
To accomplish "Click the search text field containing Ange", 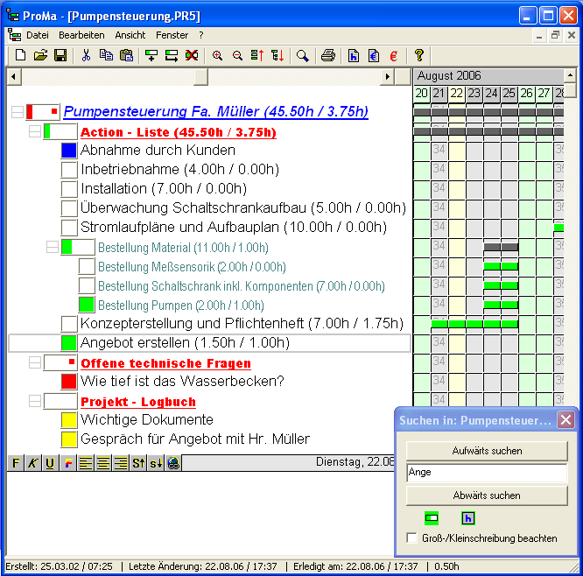I will pos(487,473).
